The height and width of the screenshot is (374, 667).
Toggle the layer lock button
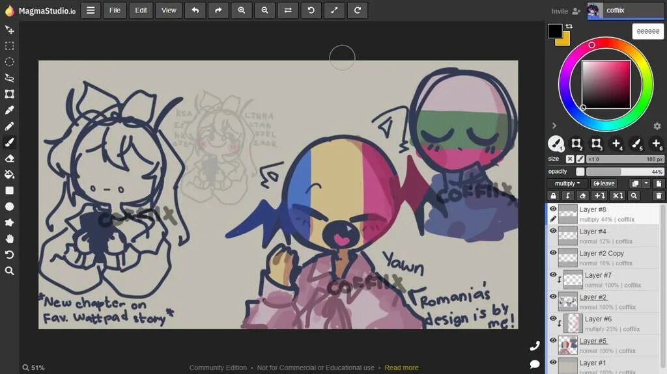(554, 196)
